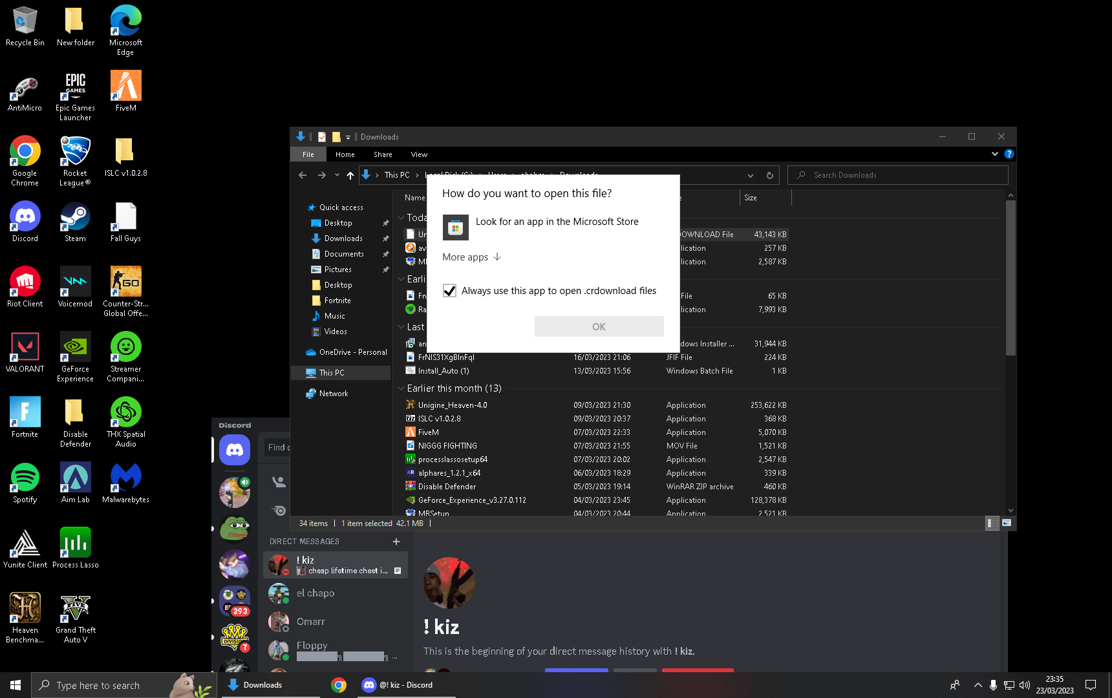Screen dimensions: 1112x698
Task: Select Riot Client desktop icon
Action: coord(25,288)
